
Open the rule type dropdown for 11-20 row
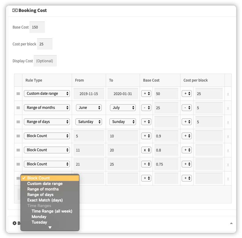(x=47, y=150)
